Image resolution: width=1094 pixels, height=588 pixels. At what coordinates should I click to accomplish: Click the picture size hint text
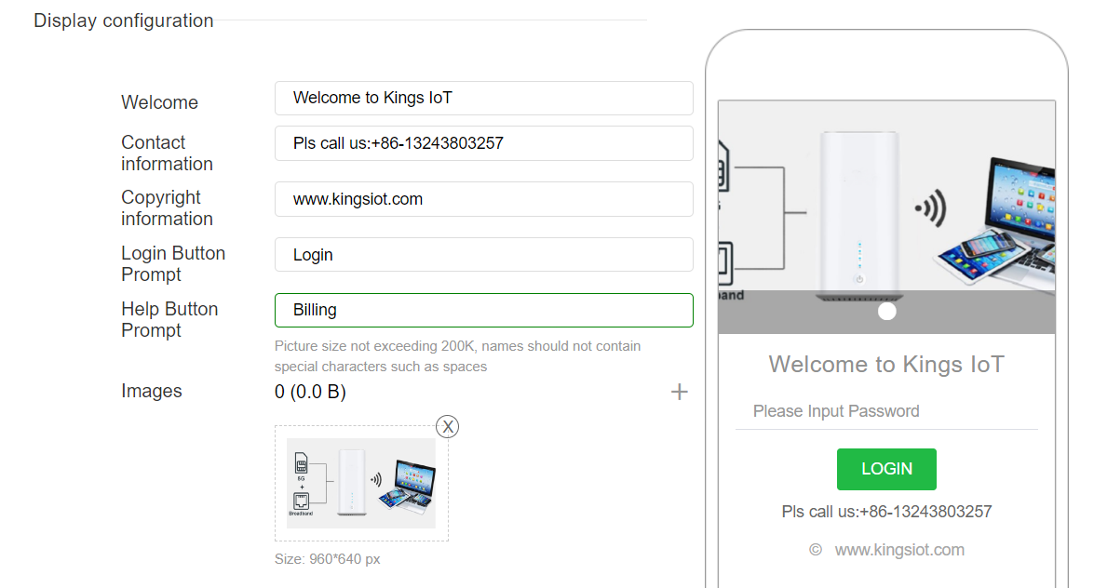pos(458,356)
